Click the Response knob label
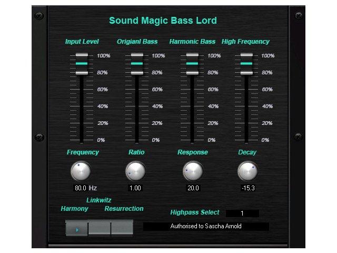This screenshot has width=337, height=253. 193,152
